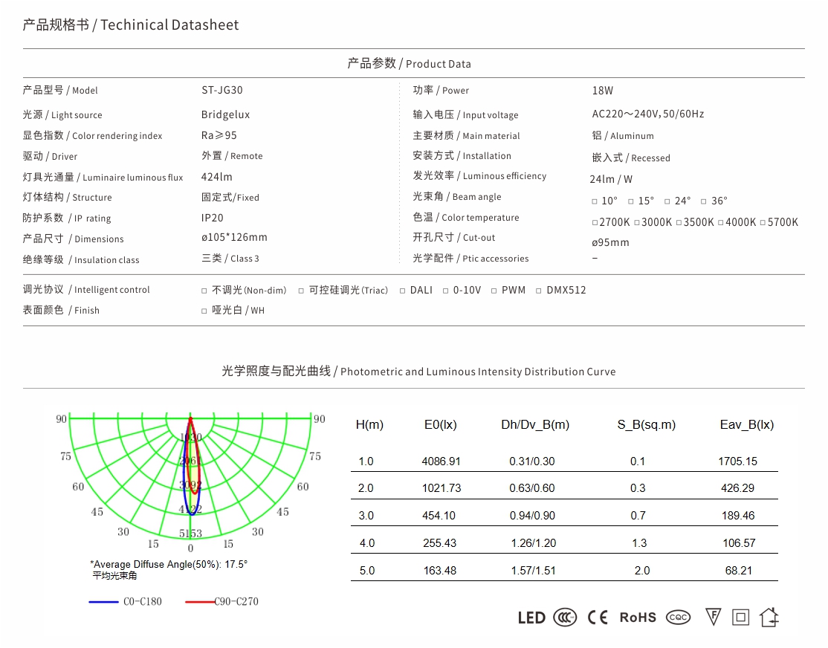This screenshot has width=828, height=648.
Task: Click the double-square class II icon
Action: 741,617
